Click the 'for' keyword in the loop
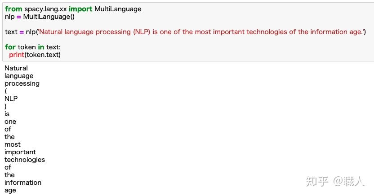 [x=10, y=47]
